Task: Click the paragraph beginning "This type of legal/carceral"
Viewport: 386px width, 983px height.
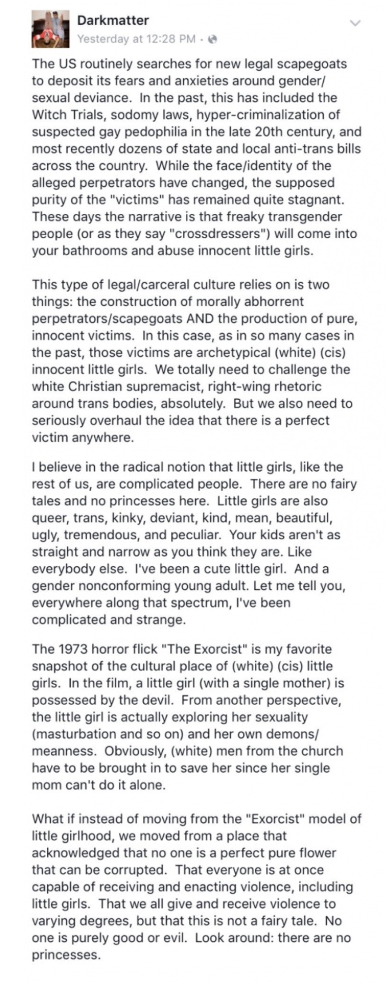Action: pos(193,361)
